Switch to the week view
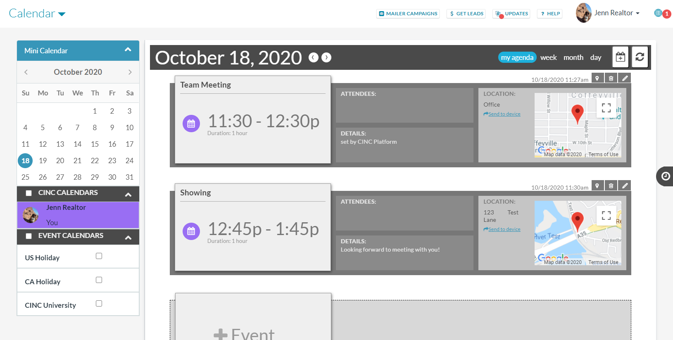This screenshot has height=340, width=673. [548, 57]
